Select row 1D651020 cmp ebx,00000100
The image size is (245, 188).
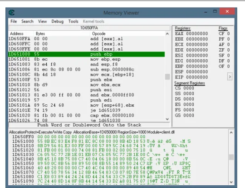pyautogui.click(x=87, y=116)
